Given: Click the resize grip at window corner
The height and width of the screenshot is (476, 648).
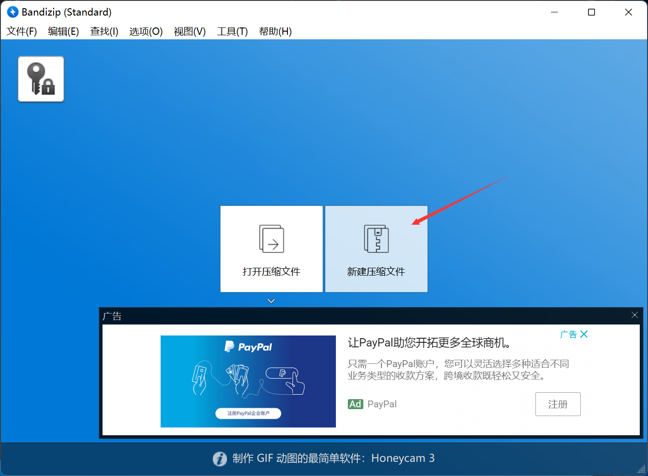Looking at the screenshot, I should [642, 470].
